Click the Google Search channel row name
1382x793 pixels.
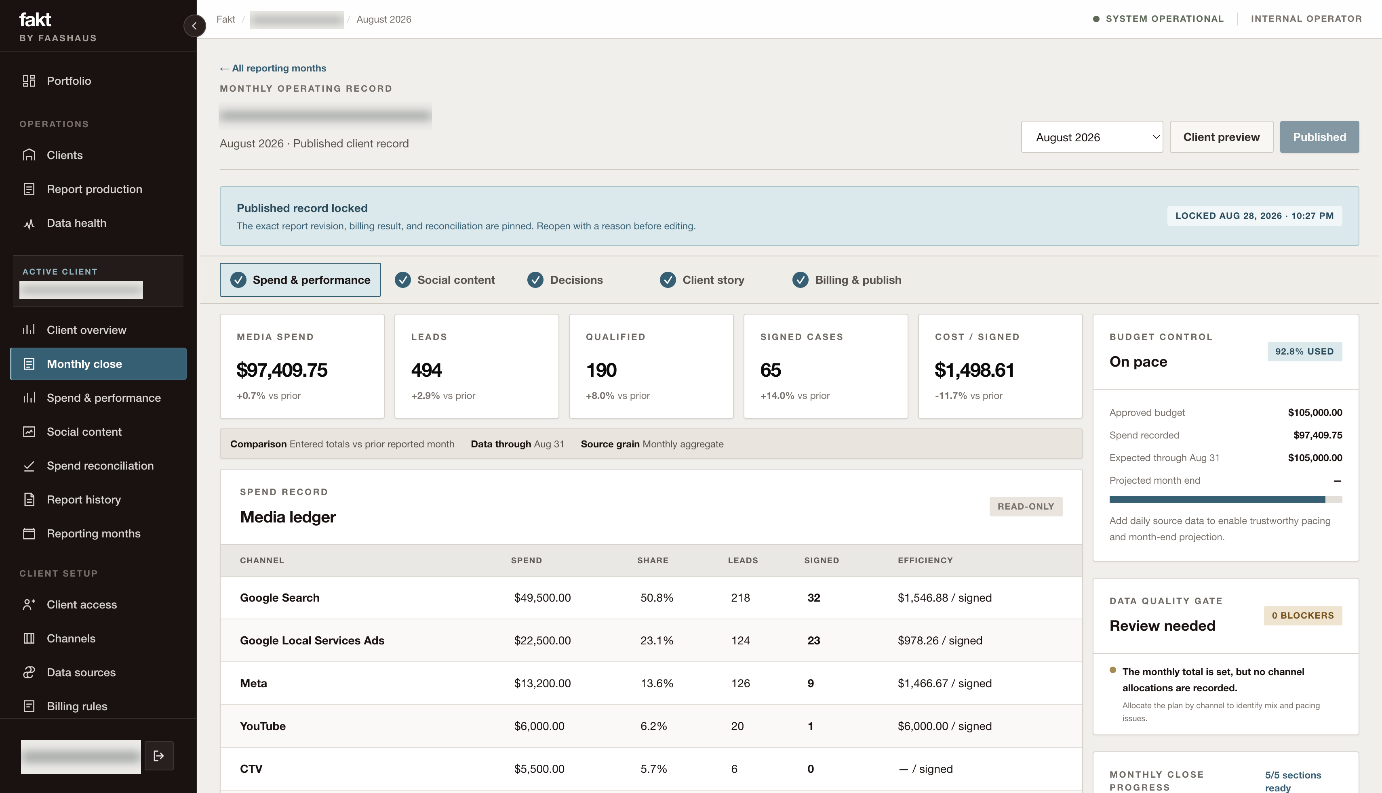280,598
